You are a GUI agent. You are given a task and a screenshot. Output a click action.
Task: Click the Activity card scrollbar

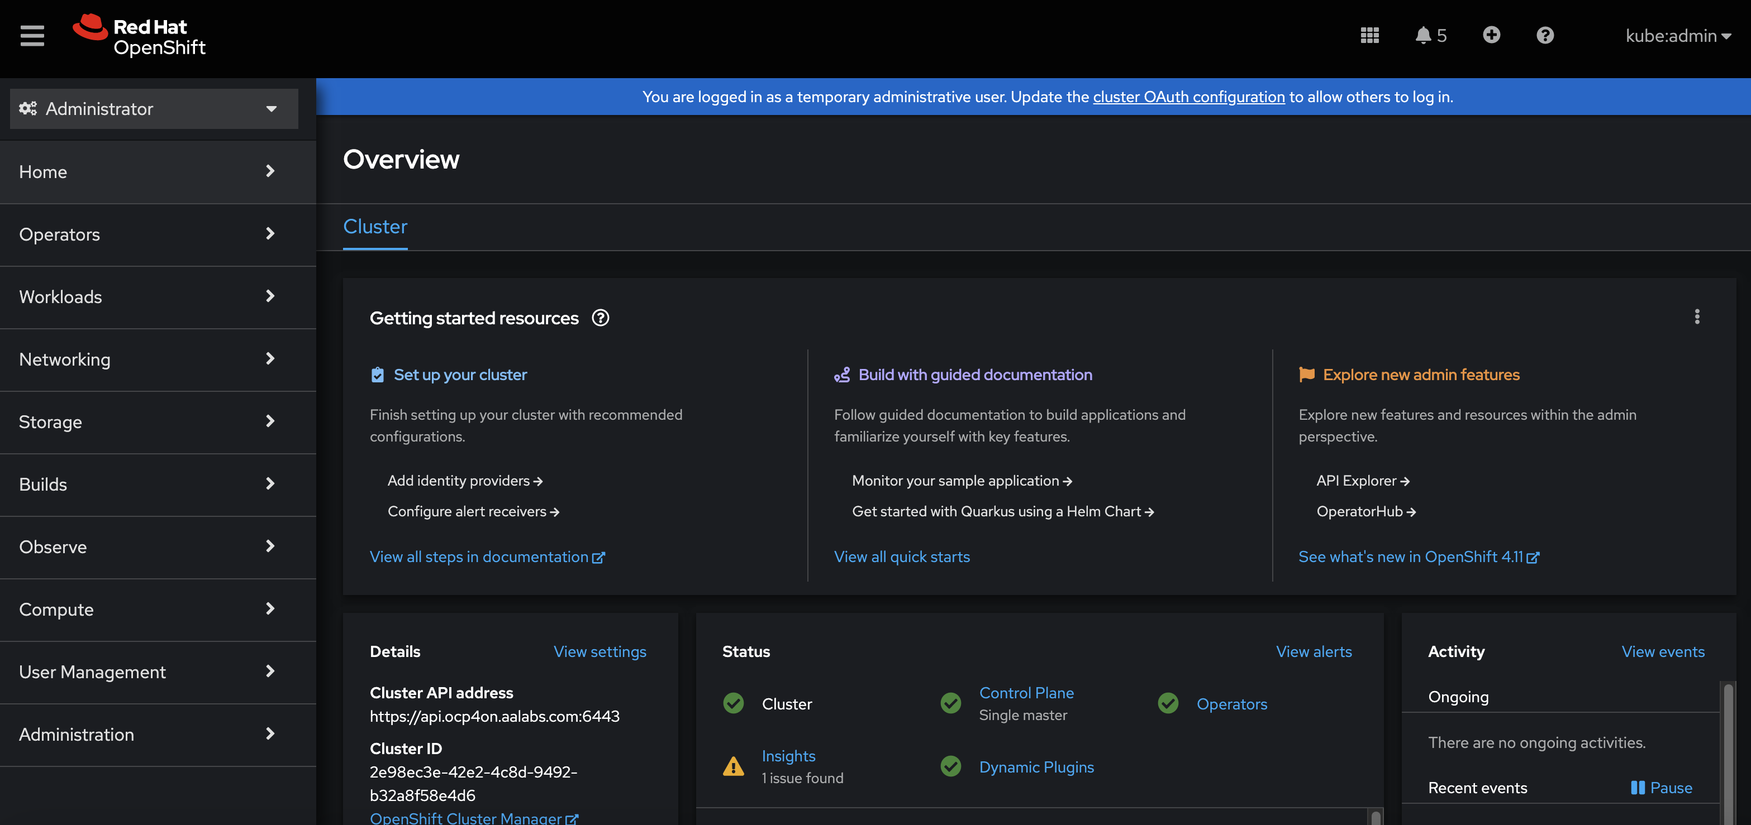(1728, 752)
